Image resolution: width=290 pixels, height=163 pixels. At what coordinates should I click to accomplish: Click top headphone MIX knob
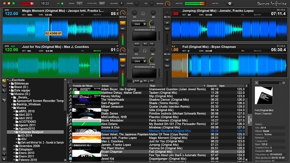(x=153, y=13)
